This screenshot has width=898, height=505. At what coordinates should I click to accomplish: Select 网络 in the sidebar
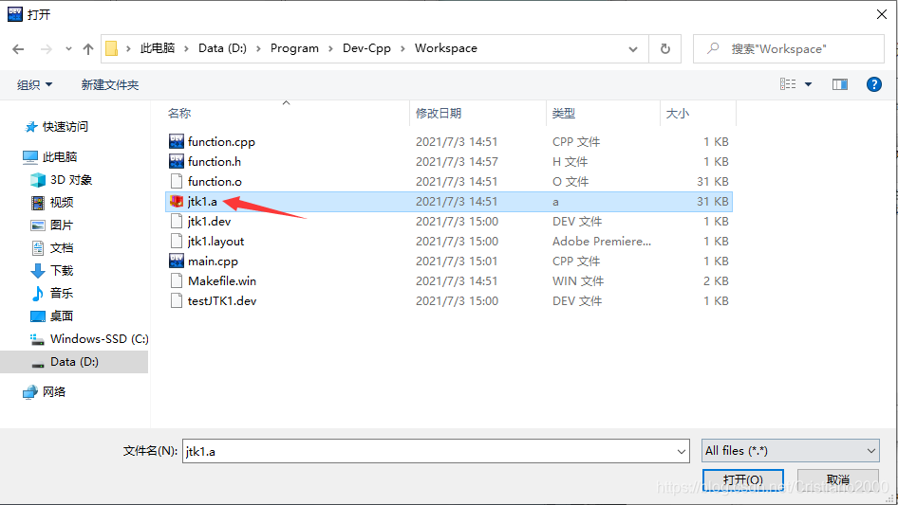(53, 391)
